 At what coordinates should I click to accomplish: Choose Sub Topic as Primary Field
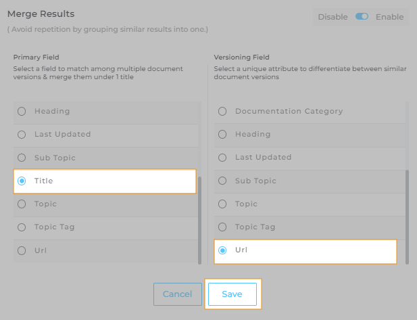click(x=22, y=158)
